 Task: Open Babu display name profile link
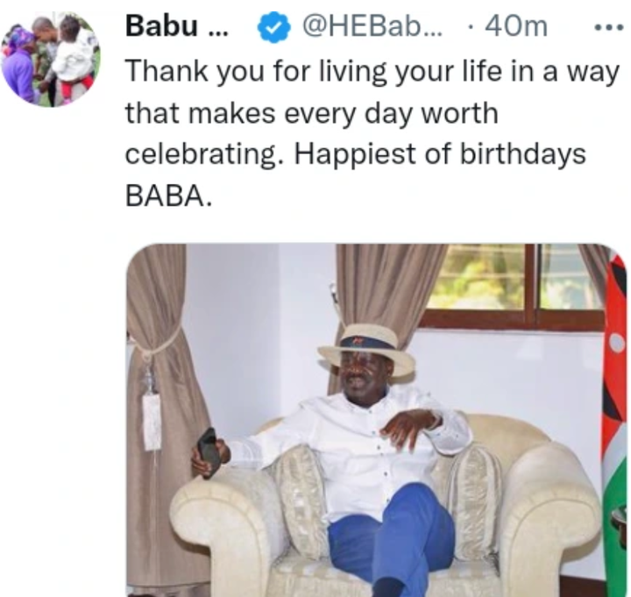176,26
